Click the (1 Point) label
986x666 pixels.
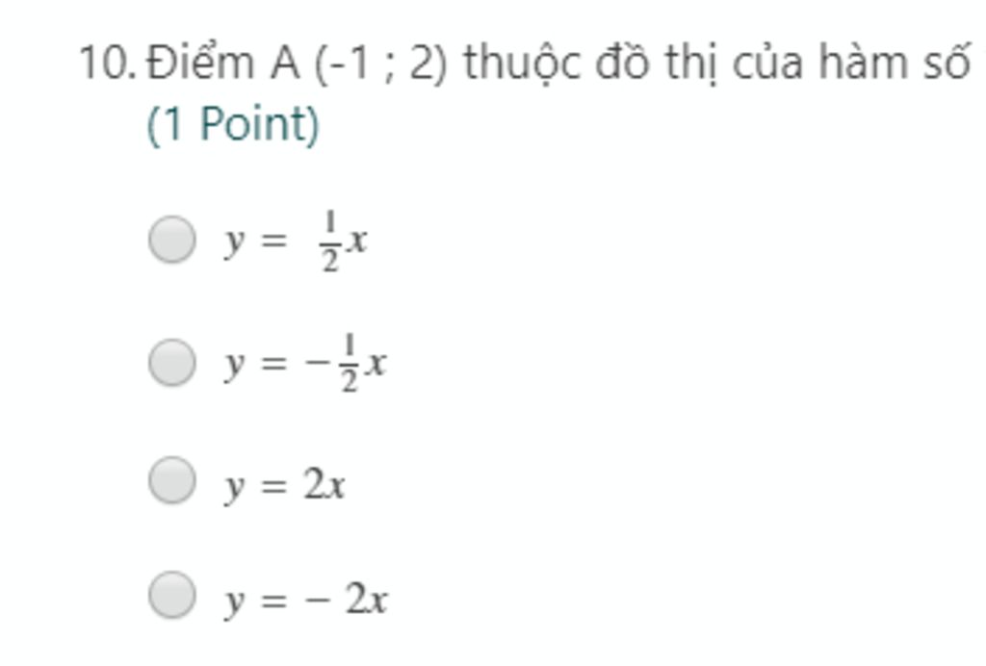pyautogui.click(x=232, y=125)
